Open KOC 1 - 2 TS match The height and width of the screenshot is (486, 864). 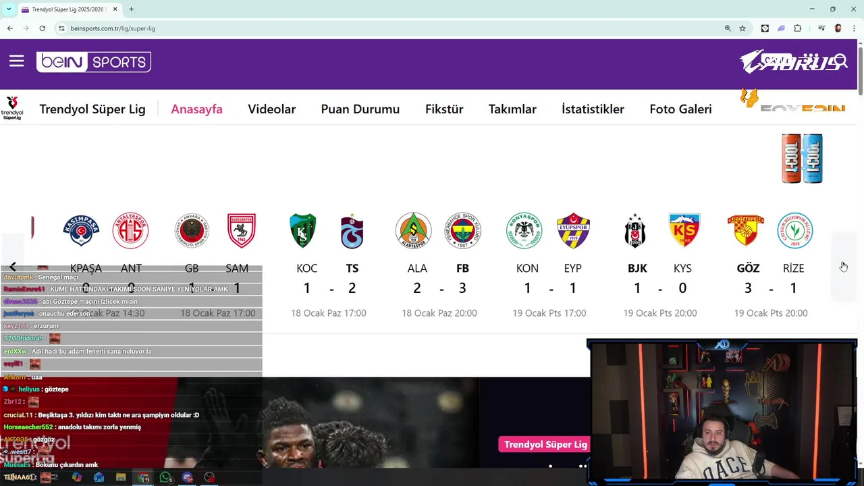pos(329,266)
